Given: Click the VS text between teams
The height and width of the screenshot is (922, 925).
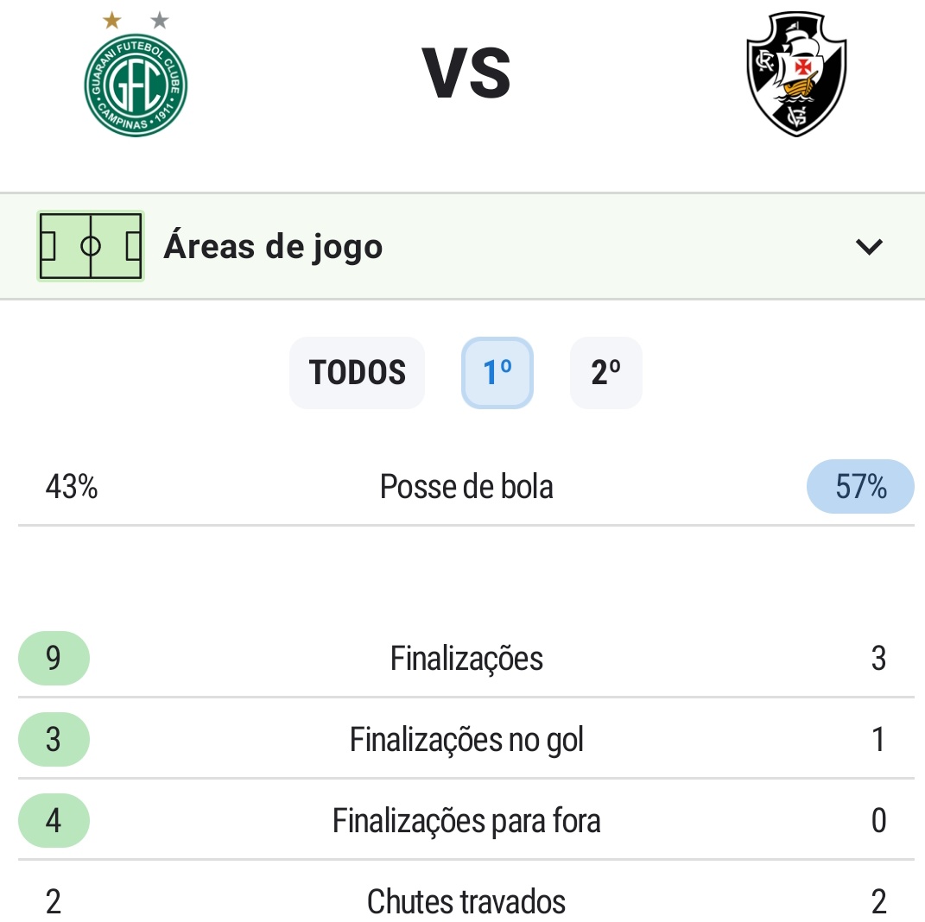Looking at the screenshot, I should click(466, 74).
